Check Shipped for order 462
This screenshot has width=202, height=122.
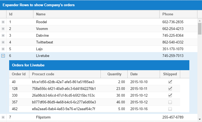(x=170, y=109)
